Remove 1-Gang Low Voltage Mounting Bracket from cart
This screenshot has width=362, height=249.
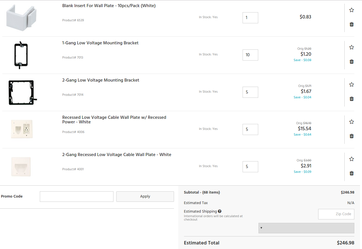(351, 62)
